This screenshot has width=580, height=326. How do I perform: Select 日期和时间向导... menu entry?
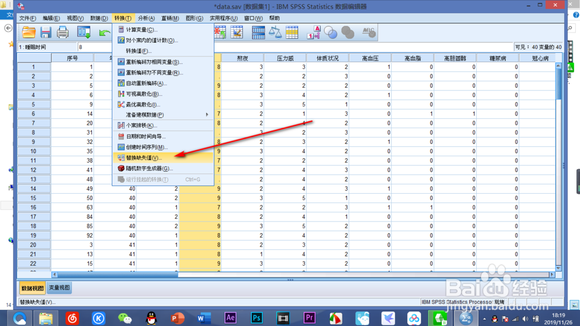pos(163,136)
